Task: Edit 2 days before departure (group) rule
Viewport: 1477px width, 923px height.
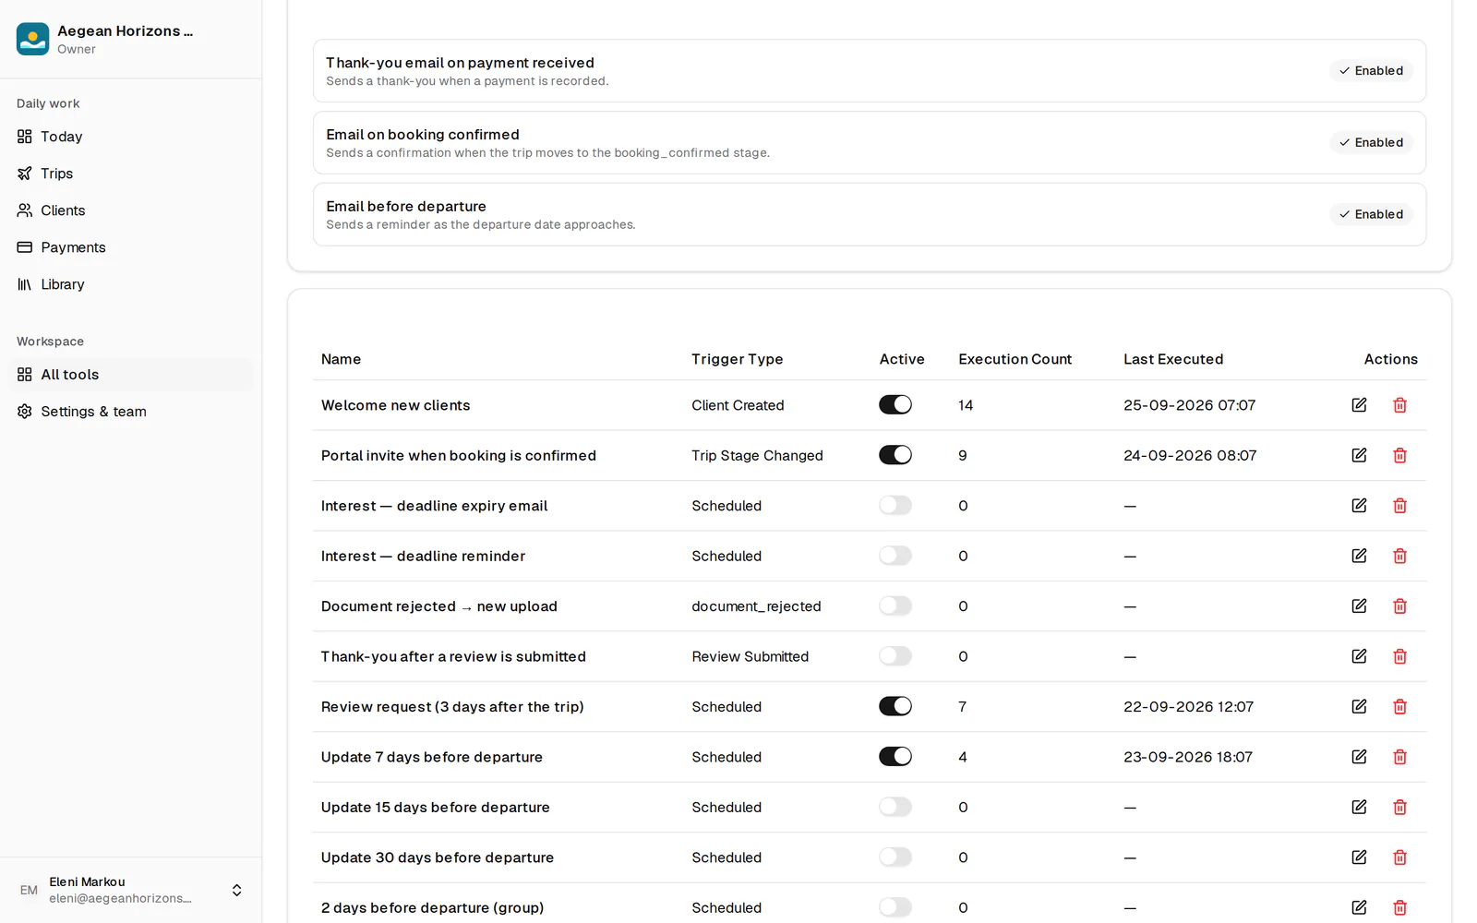Action: (x=1359, y=908)
